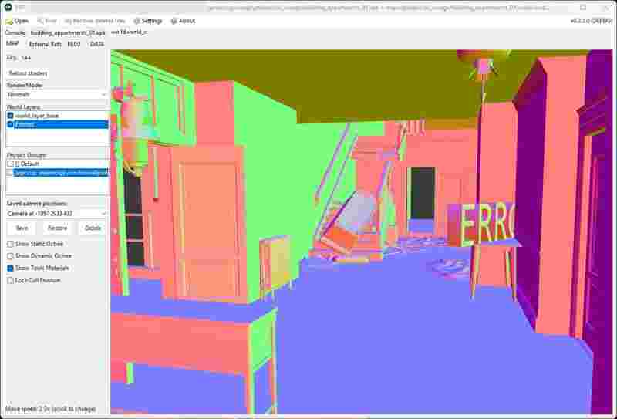This screenshot has width=617, height=419.
Task: Click the Find search icon
Action: pos(39,21)
